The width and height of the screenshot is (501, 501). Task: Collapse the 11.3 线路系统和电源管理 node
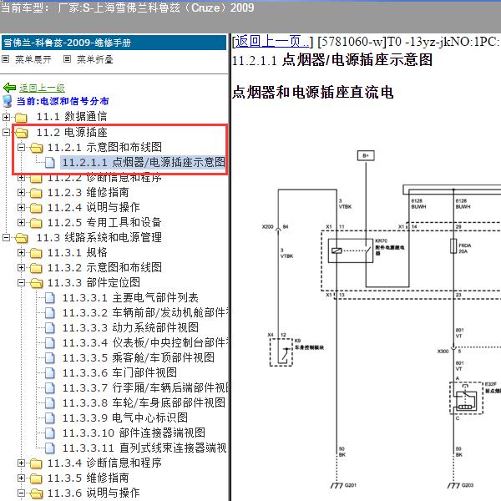6,237
